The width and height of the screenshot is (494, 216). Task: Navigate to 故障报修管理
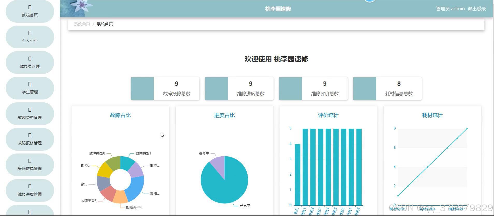point(30,139)
